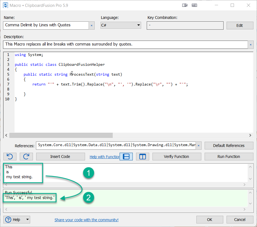Screen dimensions: 257x227
Task: Click the Name input field
Action: pyautogui.click(x=46, y=25)
